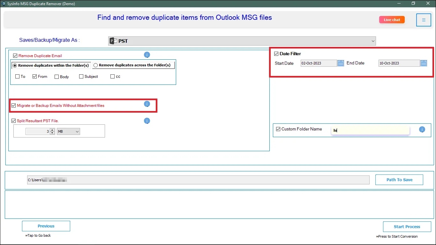
Task: Click the Custom Folder Name text field
Action: [x=370, y=130]
